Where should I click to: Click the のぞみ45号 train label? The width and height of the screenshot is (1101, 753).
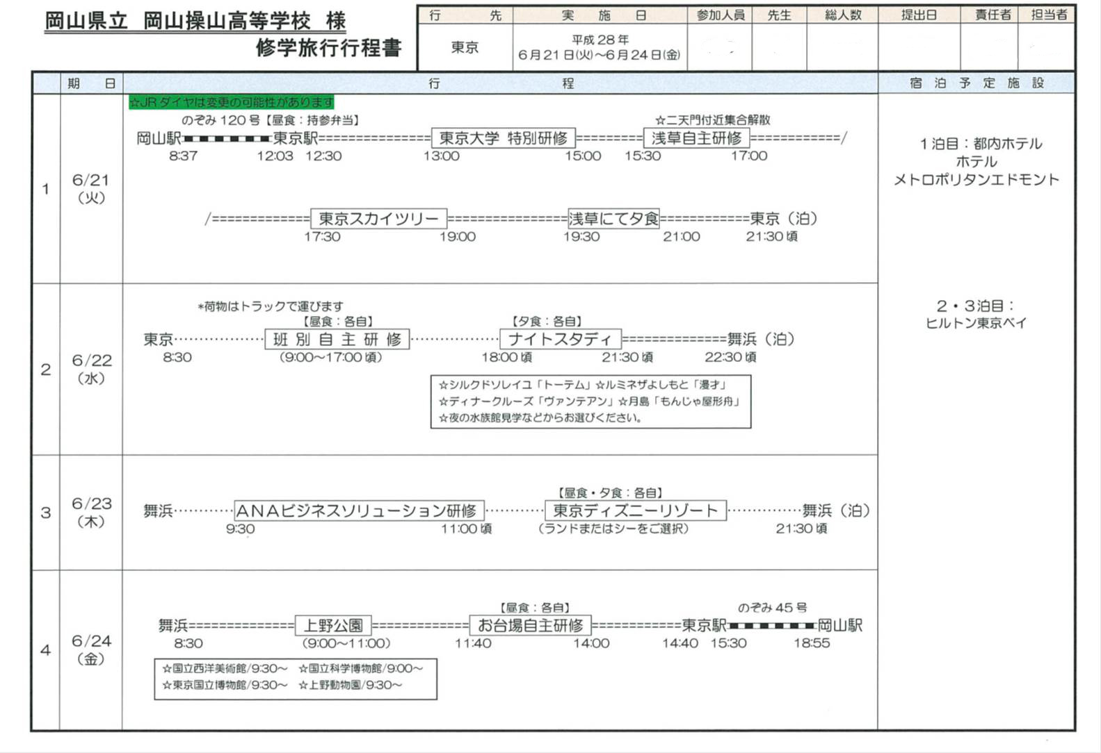pos(773,608)
